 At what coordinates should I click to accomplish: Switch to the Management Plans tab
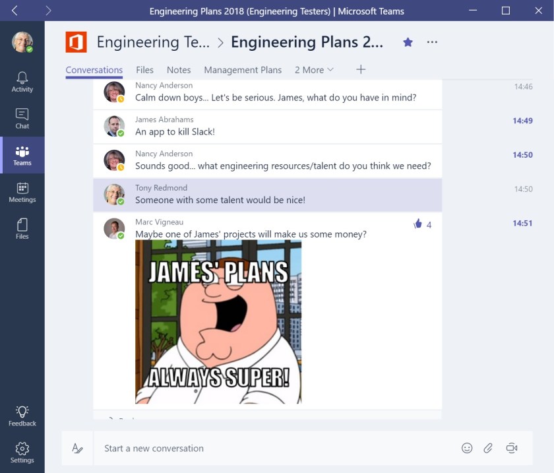(243, 70)
